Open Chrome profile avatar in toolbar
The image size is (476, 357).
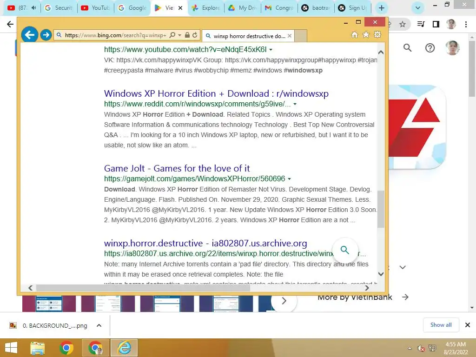point(451,24)
